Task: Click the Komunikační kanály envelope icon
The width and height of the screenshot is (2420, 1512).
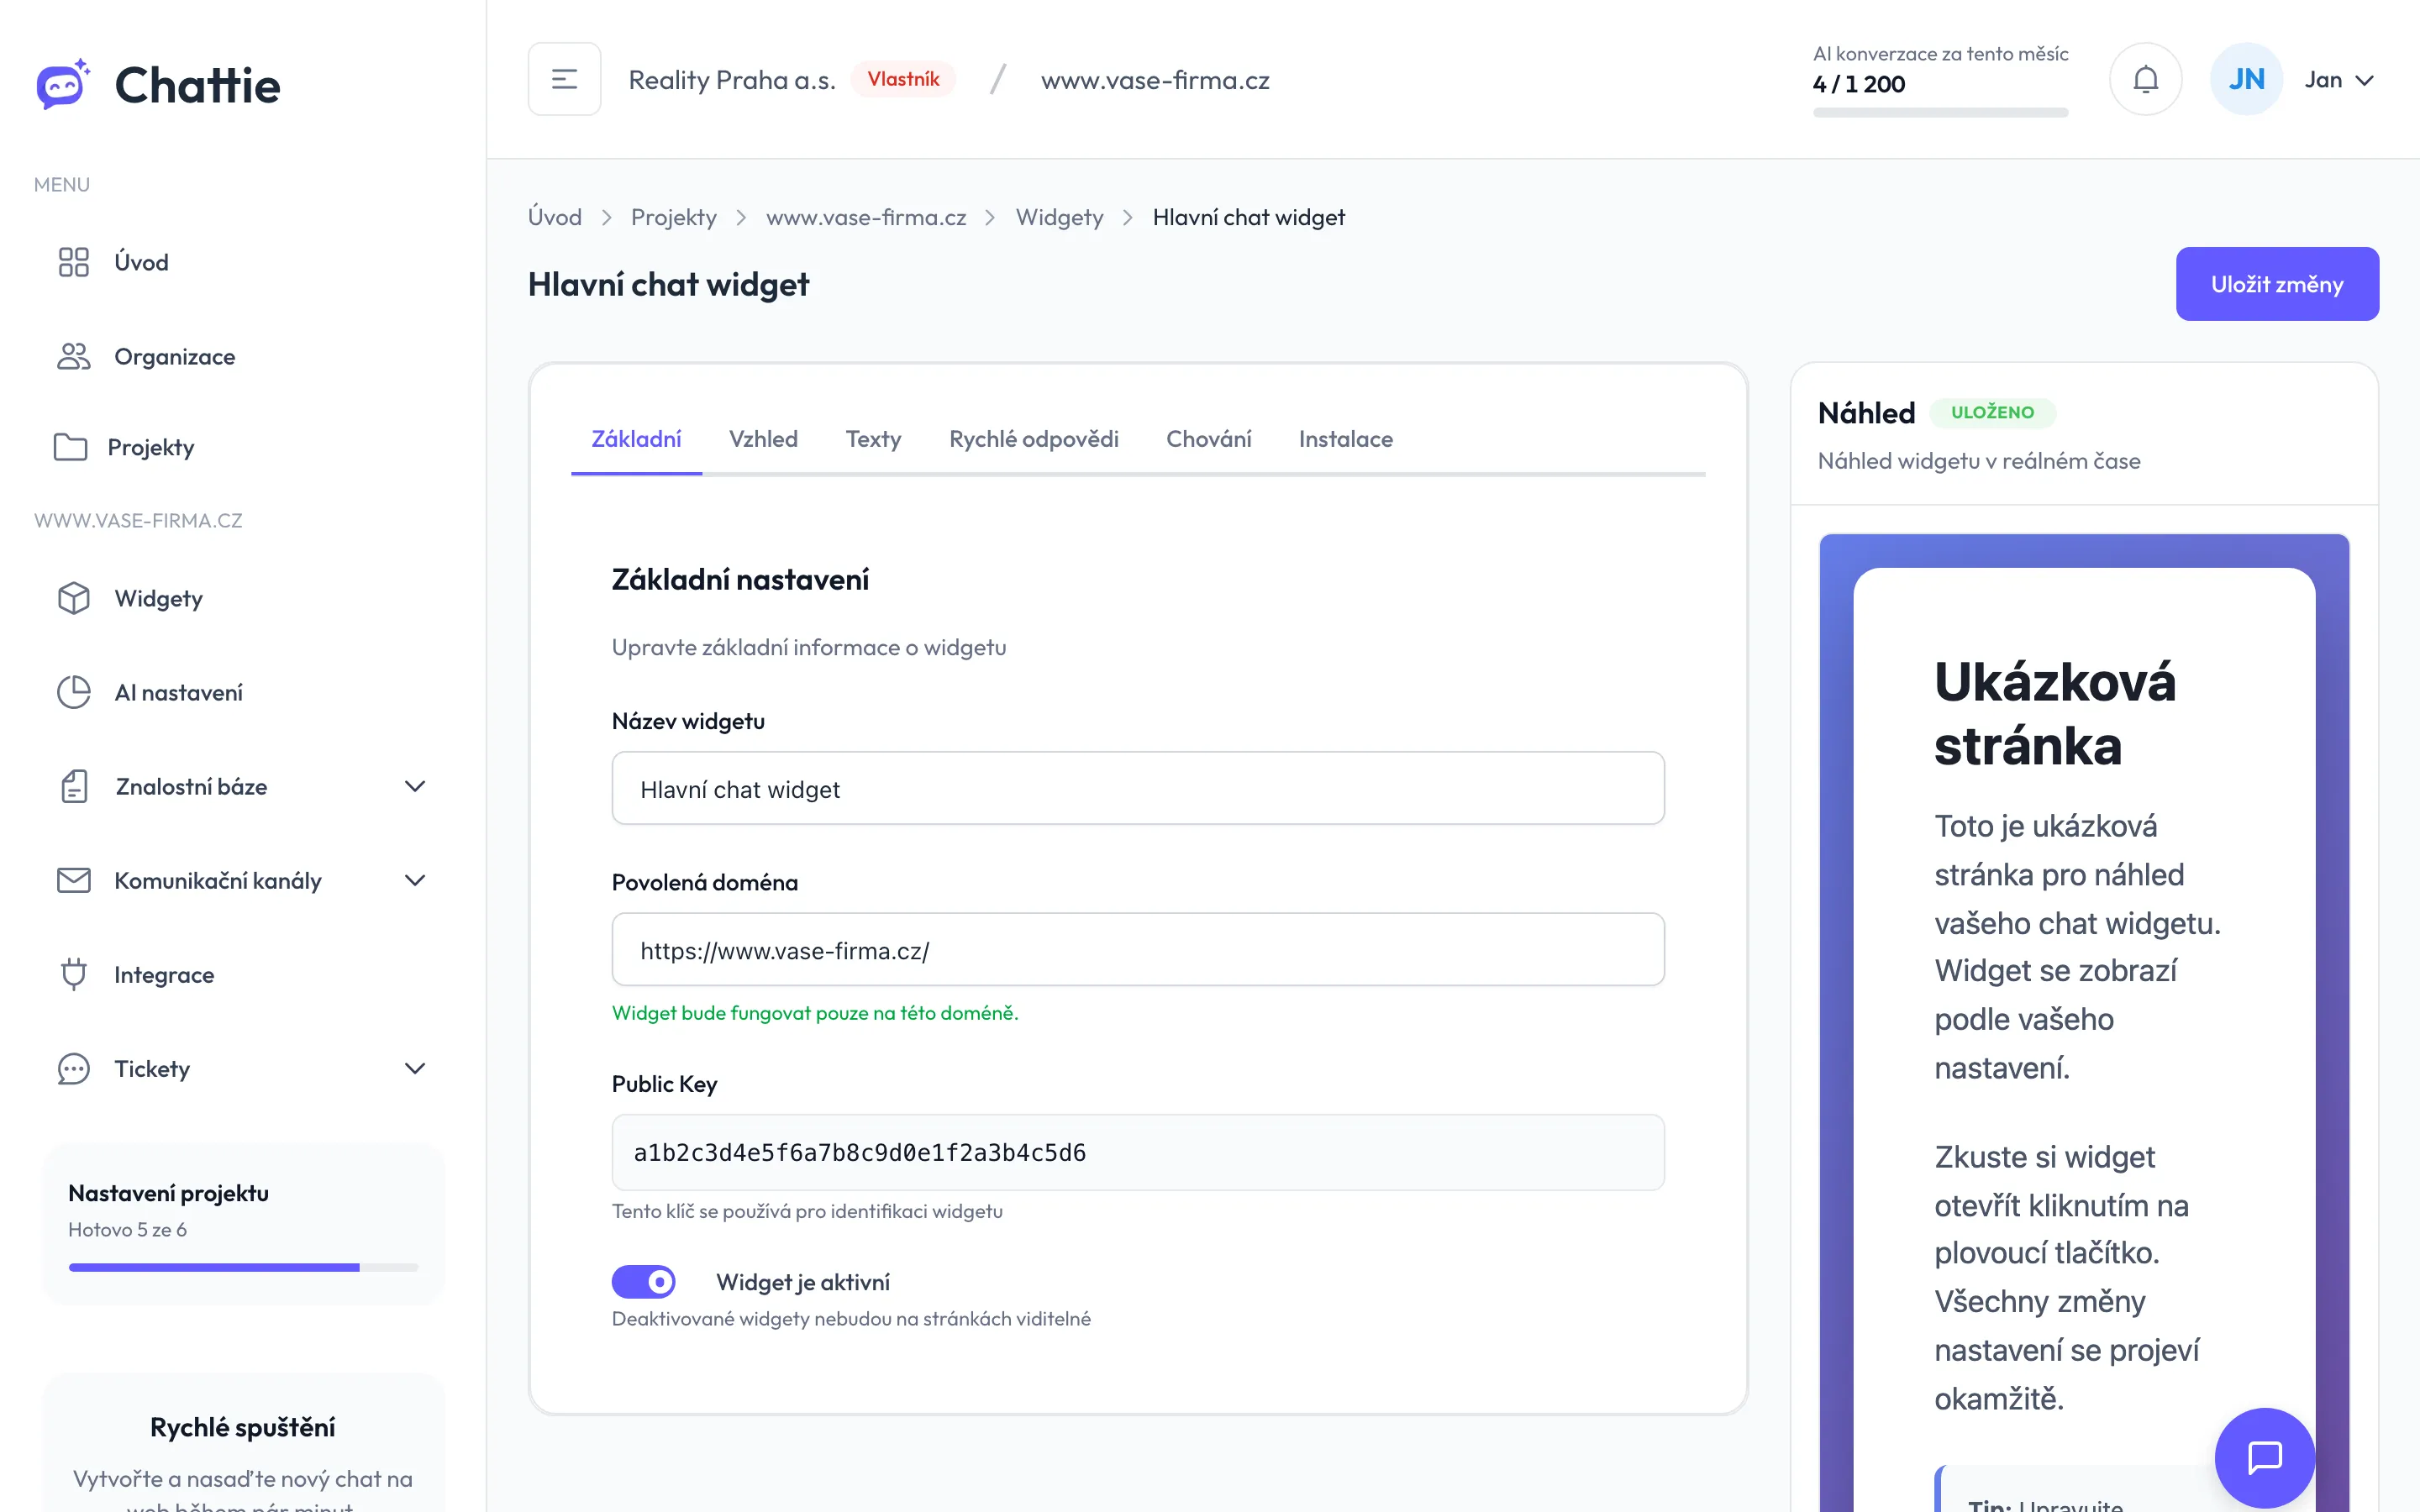Action: [x=73, y=880]
